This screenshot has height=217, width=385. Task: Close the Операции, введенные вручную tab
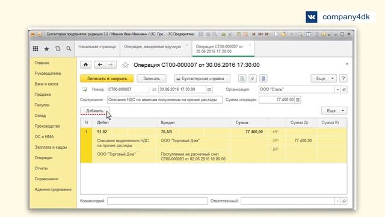187,45
